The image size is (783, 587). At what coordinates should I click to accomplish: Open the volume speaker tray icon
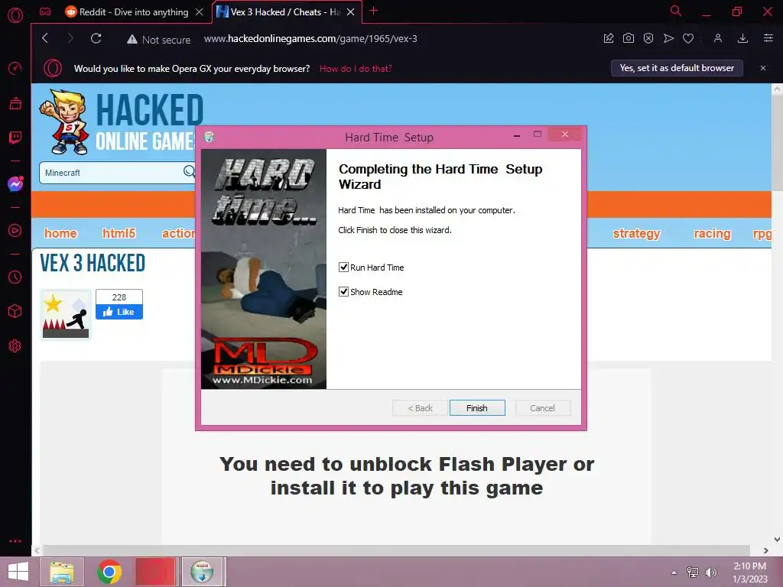click(710, 572)
